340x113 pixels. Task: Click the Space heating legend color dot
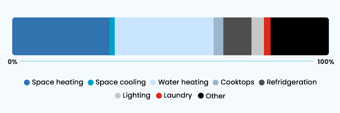point(27,83)
